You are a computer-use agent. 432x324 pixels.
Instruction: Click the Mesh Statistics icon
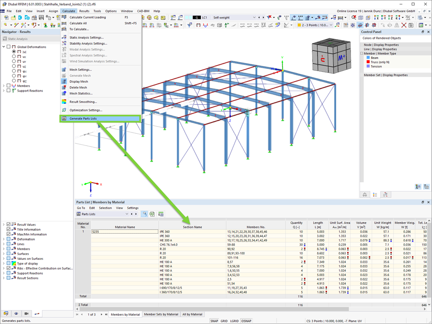click(64, 93)
